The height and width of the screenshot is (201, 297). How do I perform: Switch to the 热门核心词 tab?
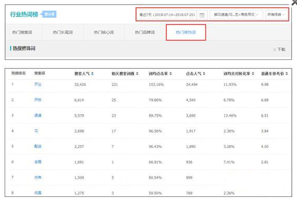(104, 32)
